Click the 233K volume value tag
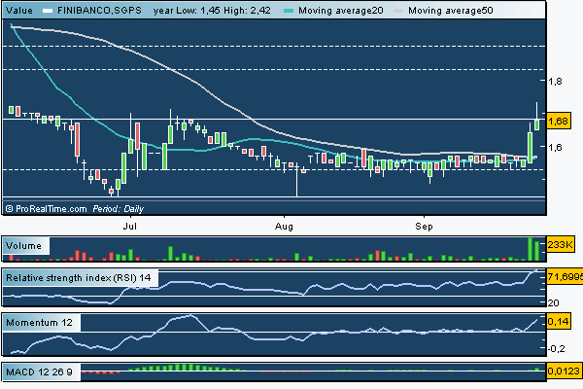Image resolution: width=583 pixels, height=389 pixels. point(561,244)
